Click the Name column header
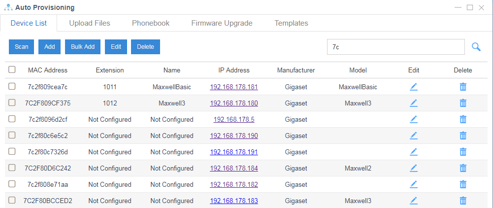Image resolution: width=493 pixels, height=208 pixels. 172,70
